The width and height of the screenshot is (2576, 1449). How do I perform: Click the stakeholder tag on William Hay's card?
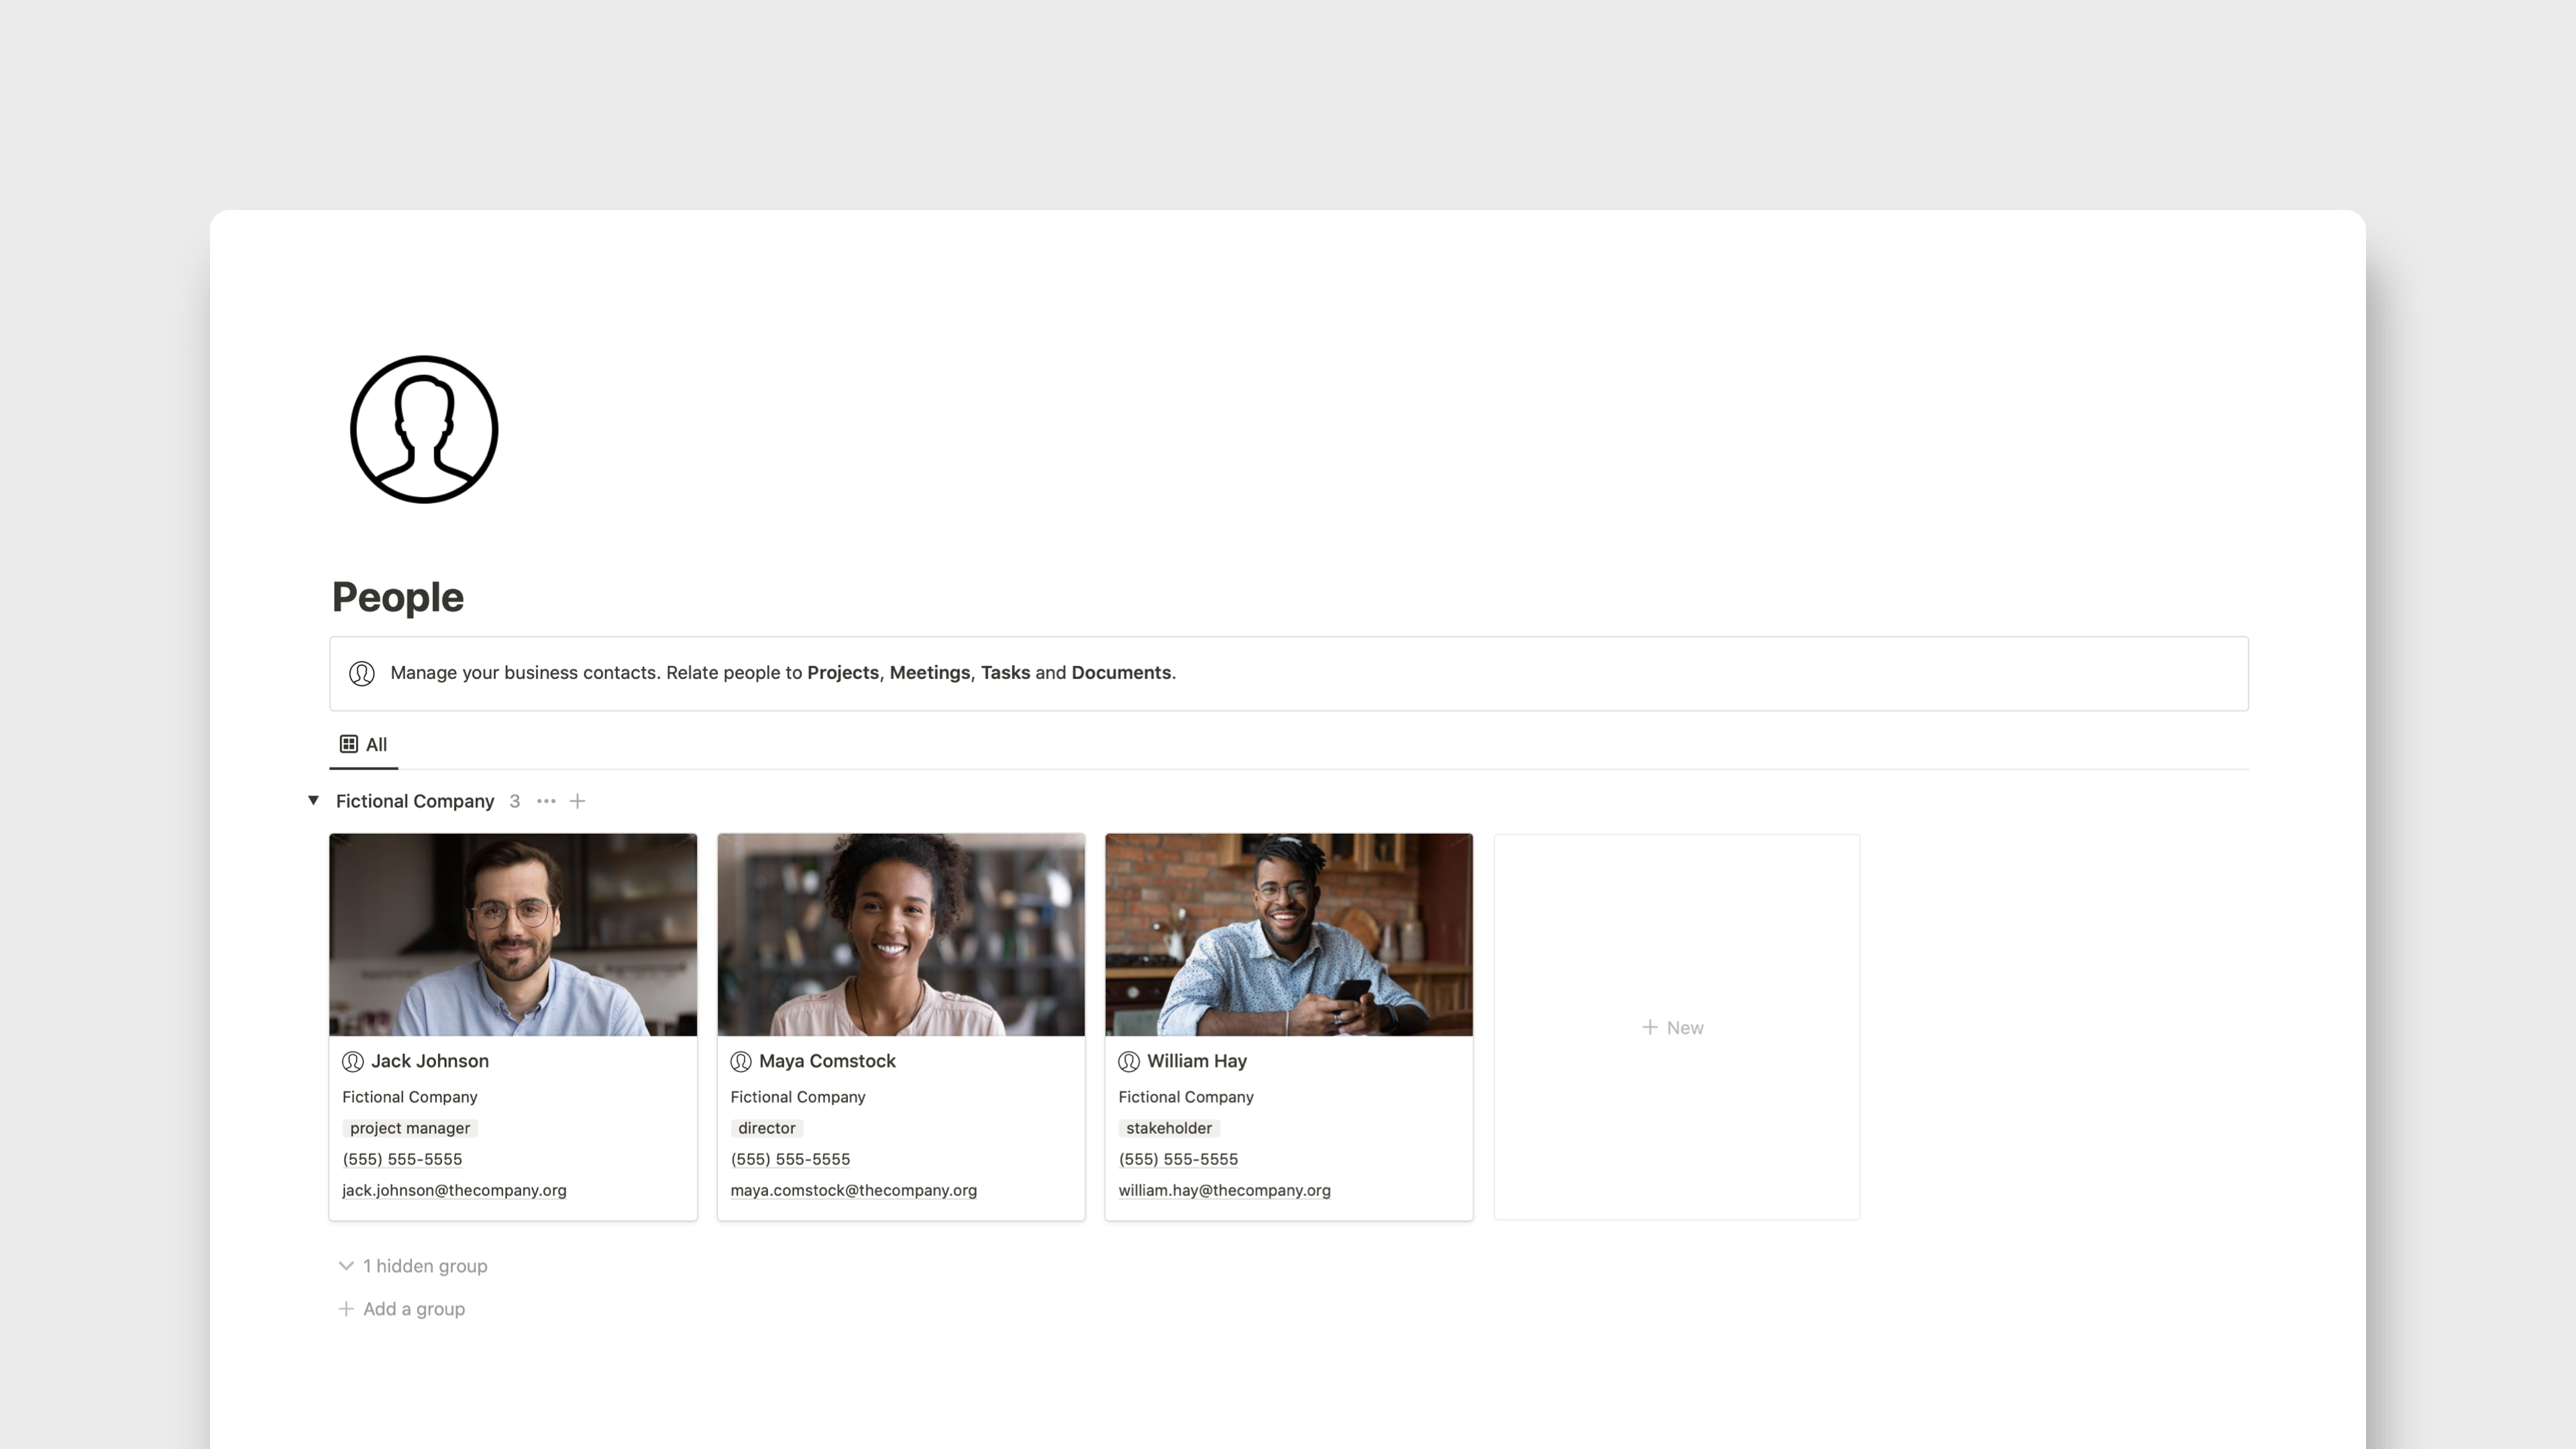click(x=1168, y=1128)
